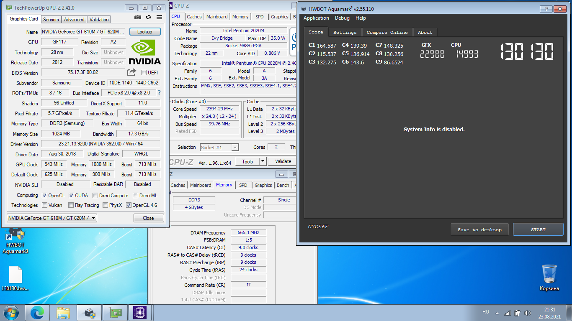Image resolution: width=572 pixels, height=321 pixels.
Task: Click the Driver Version field in GPU-Z
Action: pyautogui.click(x=100, y=144)
